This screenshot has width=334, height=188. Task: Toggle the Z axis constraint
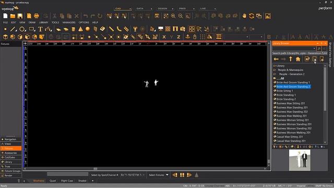[x=178, y=37]
